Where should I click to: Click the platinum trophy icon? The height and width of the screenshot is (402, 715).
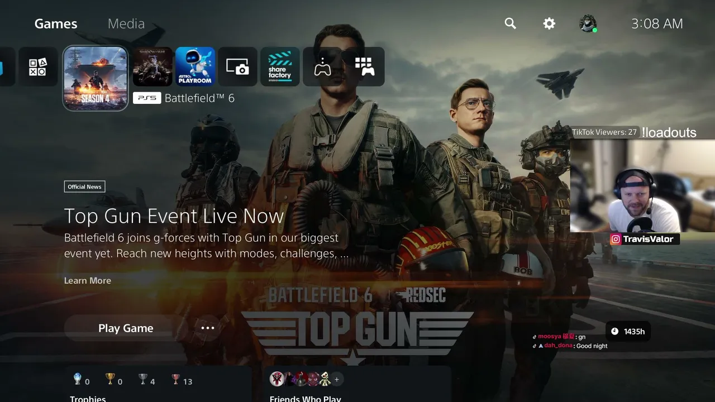click(78, 380)
